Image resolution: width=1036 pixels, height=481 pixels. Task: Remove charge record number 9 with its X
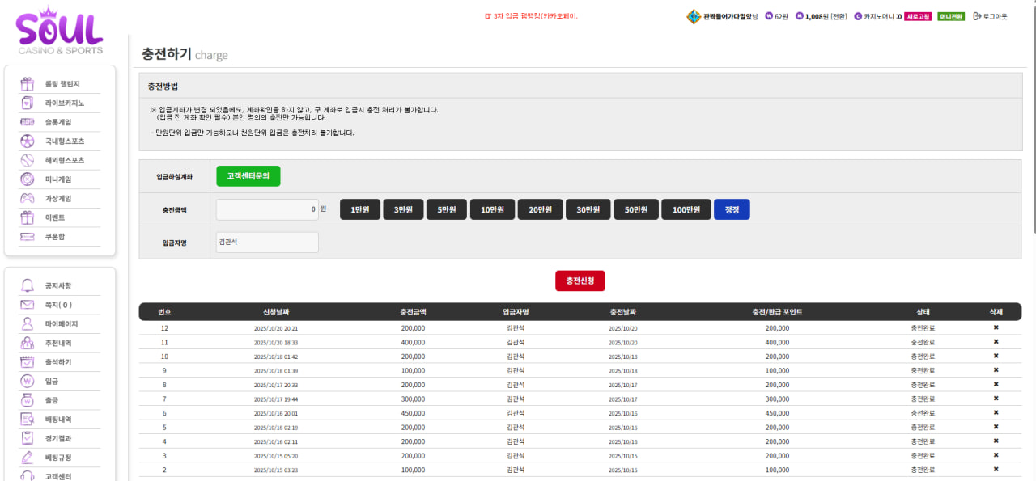tap(996, 370)
